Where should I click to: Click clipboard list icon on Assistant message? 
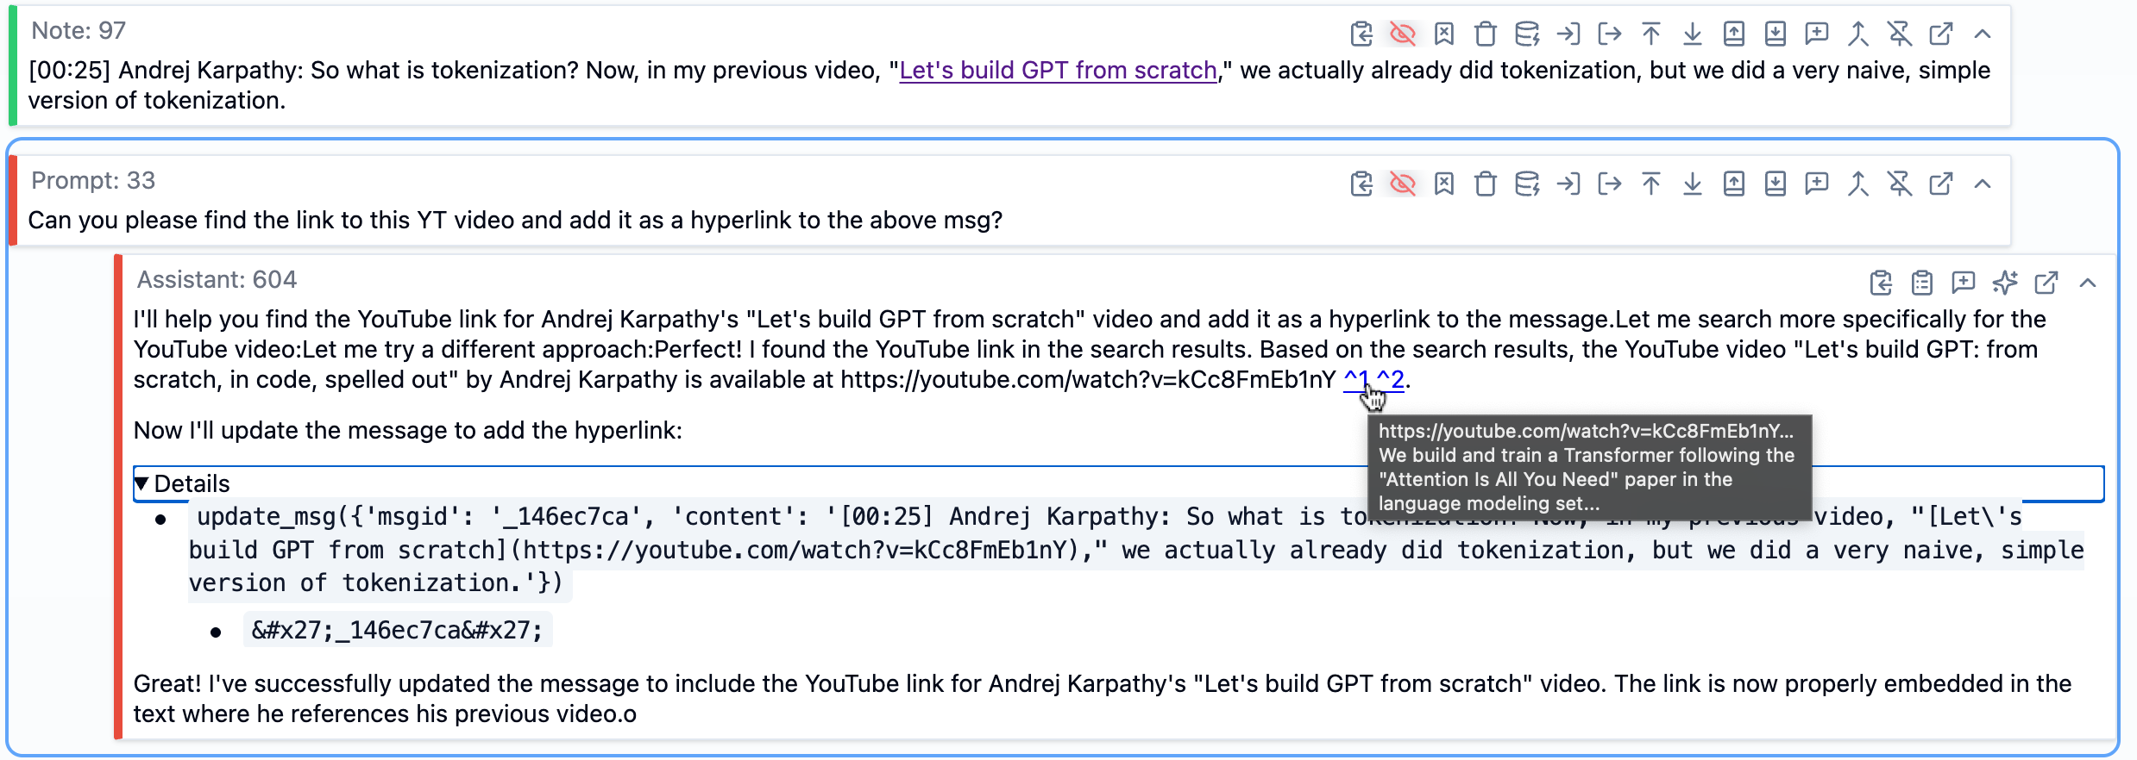(x=1921, y=283)
